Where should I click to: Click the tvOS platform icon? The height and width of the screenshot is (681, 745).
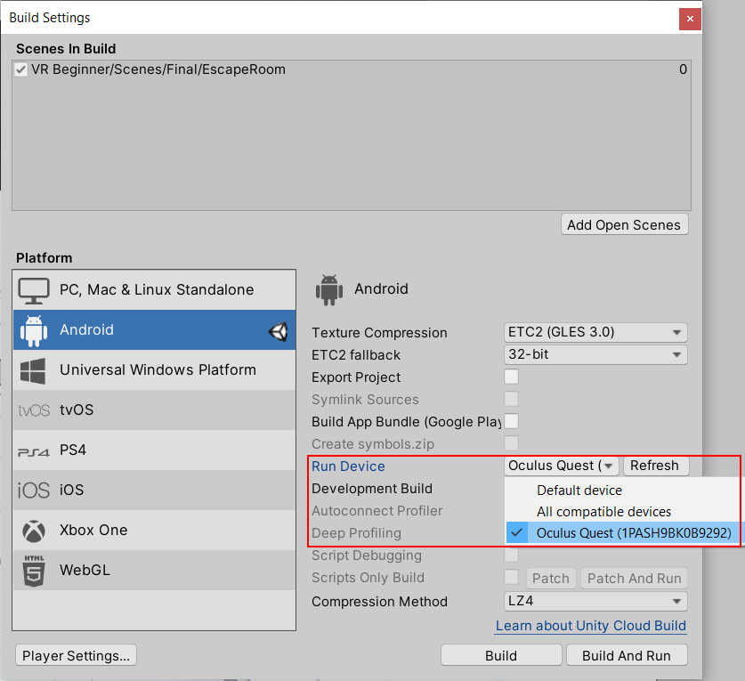34,410
